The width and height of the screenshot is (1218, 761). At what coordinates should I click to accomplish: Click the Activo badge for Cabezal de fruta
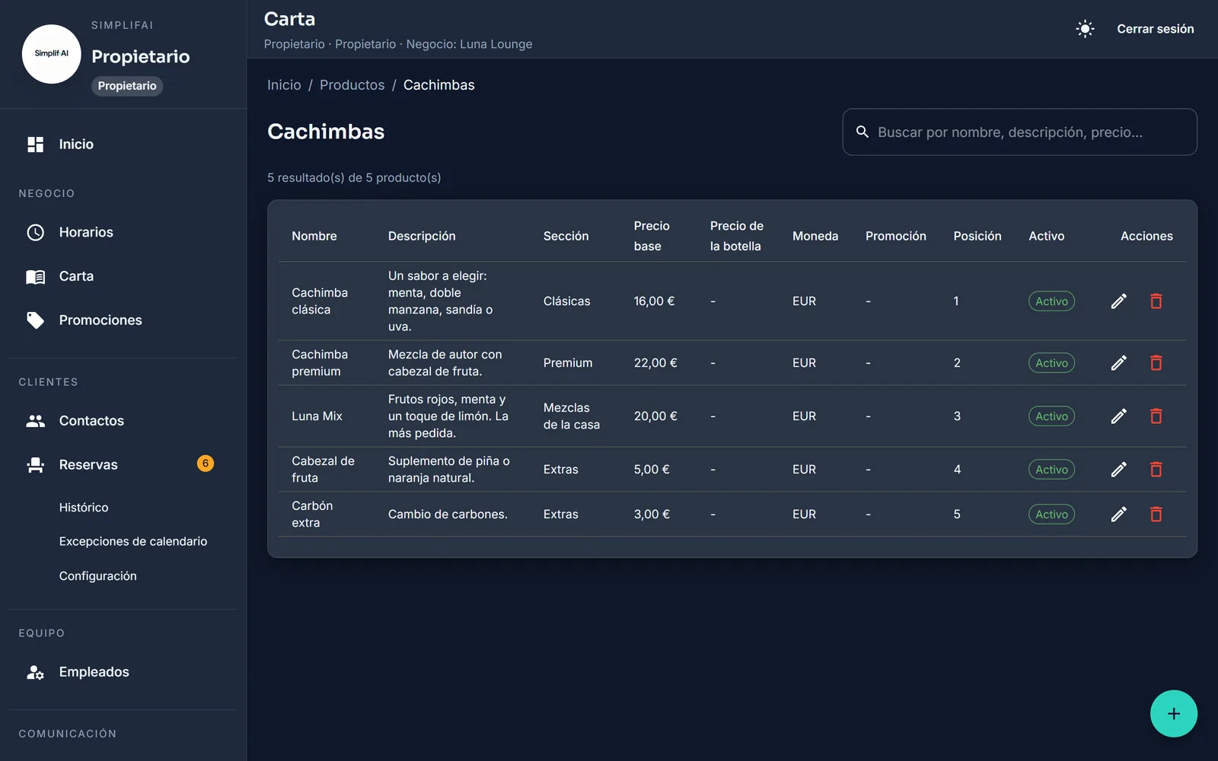(x=1051, y=470)
